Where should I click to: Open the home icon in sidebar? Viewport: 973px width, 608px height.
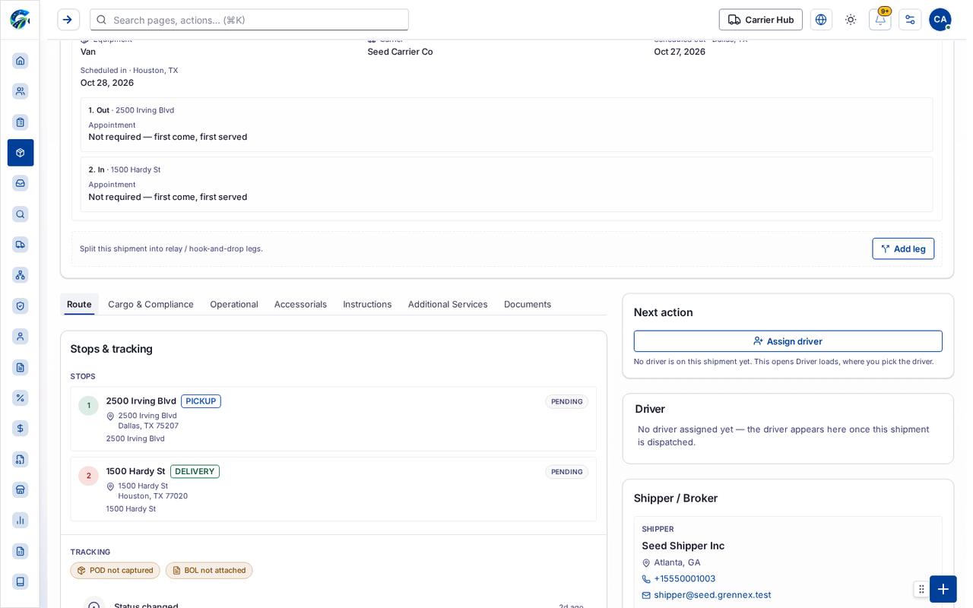tap(21, 61)
